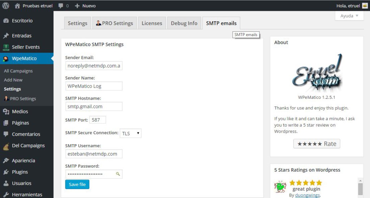Image resolution: width=370 pixels, height=198 pixels.
Task: Open Entradas in the sidebar
Action: click(x=22, y=36)
